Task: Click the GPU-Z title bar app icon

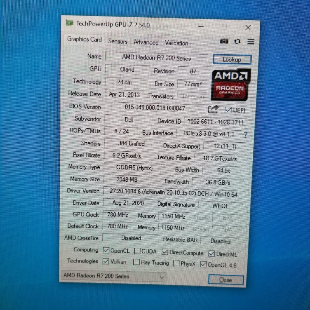Action: pyautogui.click(x=69, y=23)
